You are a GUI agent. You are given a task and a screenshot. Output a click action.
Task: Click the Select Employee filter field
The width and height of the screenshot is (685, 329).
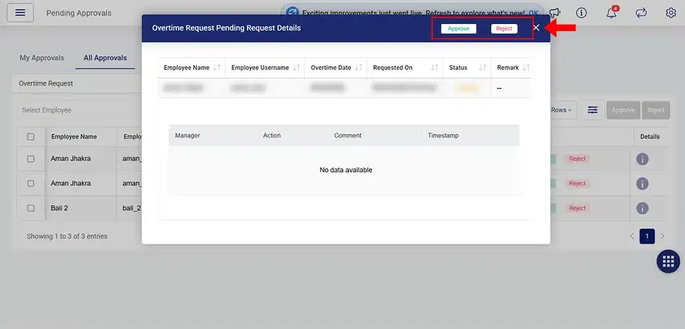coord(79,110)
